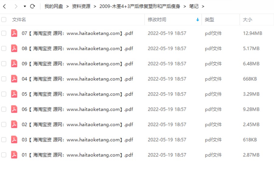Click the PDF icon of file 05
The image size is (274, 179).
pyautogui.click(x=14, y=94)
